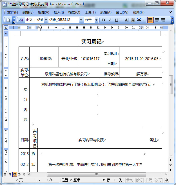Expand Formatting toolbar options arrow
This screenshot has height=185, width=176.
(172, 20)
